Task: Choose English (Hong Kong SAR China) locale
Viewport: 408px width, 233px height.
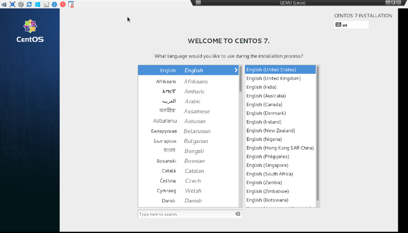Action: tap(280, 148)
